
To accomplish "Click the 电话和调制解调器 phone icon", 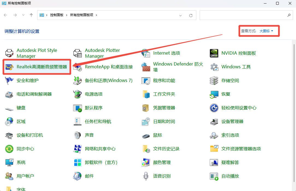I will (x=9, y=94).
